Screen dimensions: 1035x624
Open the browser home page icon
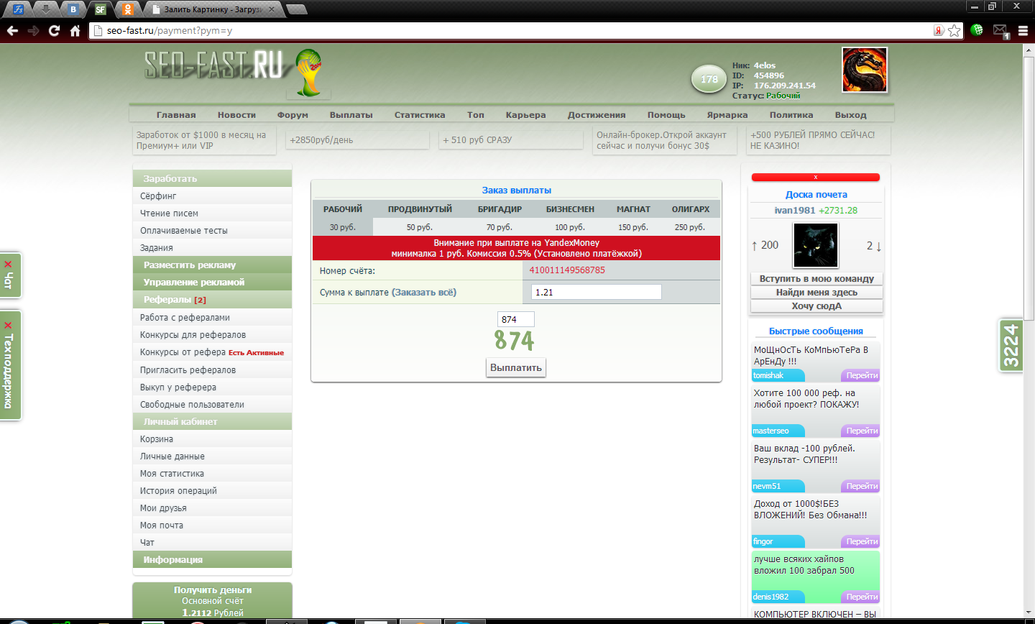click(x=75, y=31)
